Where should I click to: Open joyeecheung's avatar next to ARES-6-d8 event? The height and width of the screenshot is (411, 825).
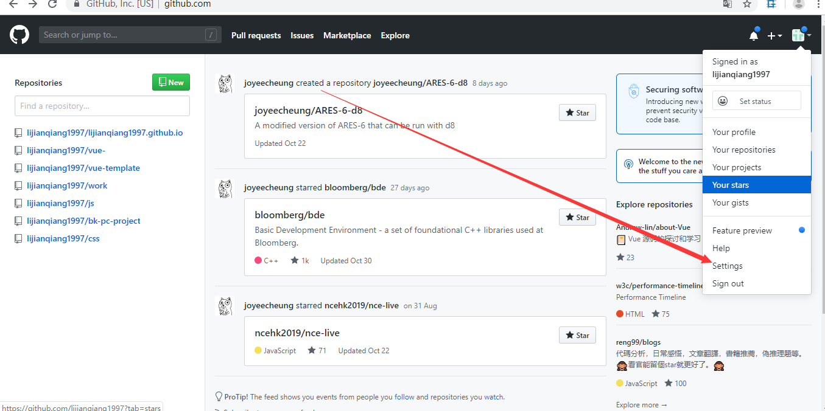click(x=225, y=83)
